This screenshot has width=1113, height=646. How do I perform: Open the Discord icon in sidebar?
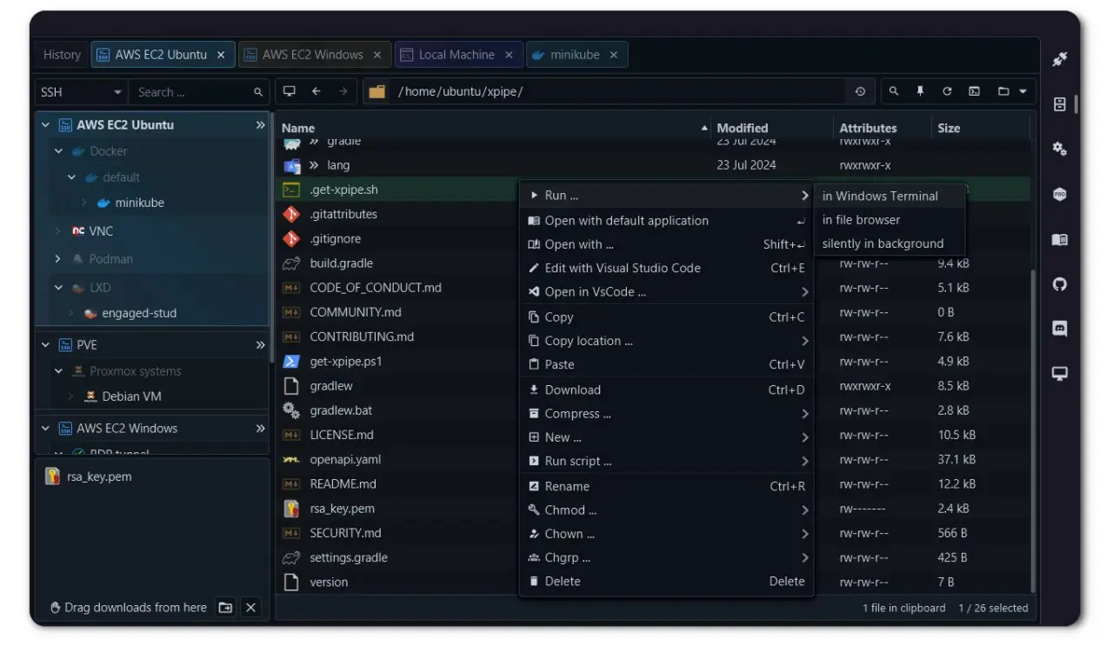[1059, 329]
